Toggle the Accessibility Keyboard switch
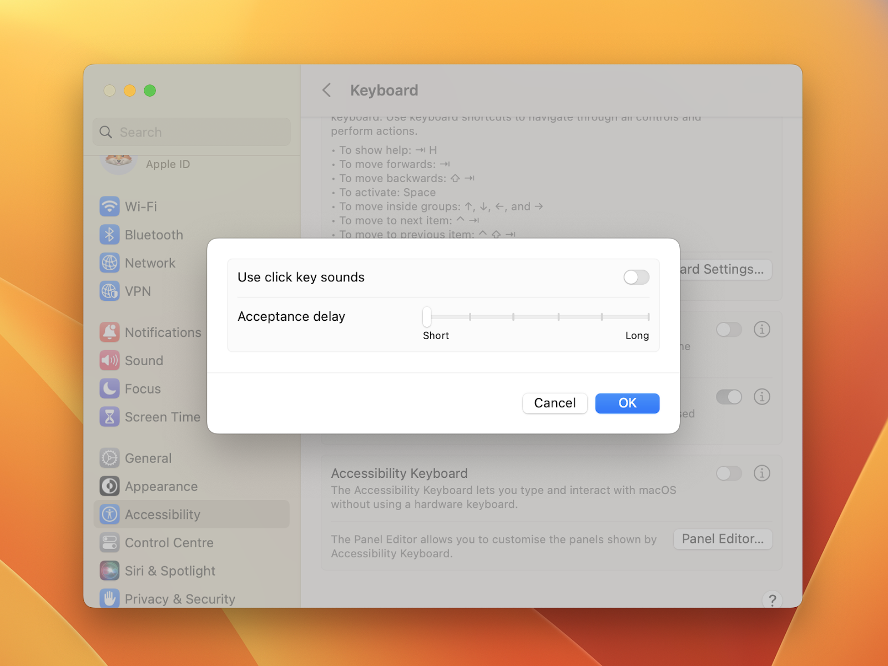The width and height of the screenshot is (888, 666). (x=729, y=473)
